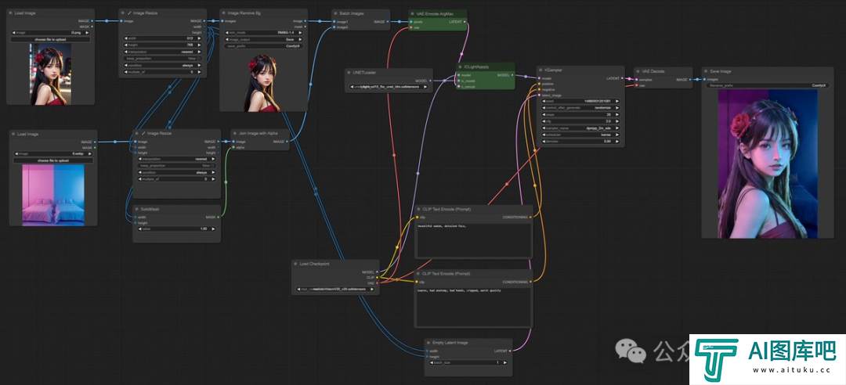
Task: Decrease SolidMask value 1.00 with left arrow
Action: tap(140, 228)
